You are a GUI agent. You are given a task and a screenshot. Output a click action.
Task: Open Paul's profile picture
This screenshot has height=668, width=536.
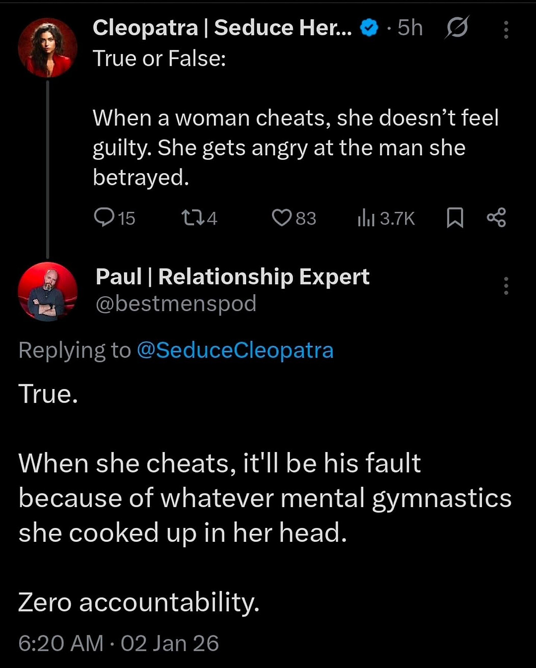pos(47,292)
